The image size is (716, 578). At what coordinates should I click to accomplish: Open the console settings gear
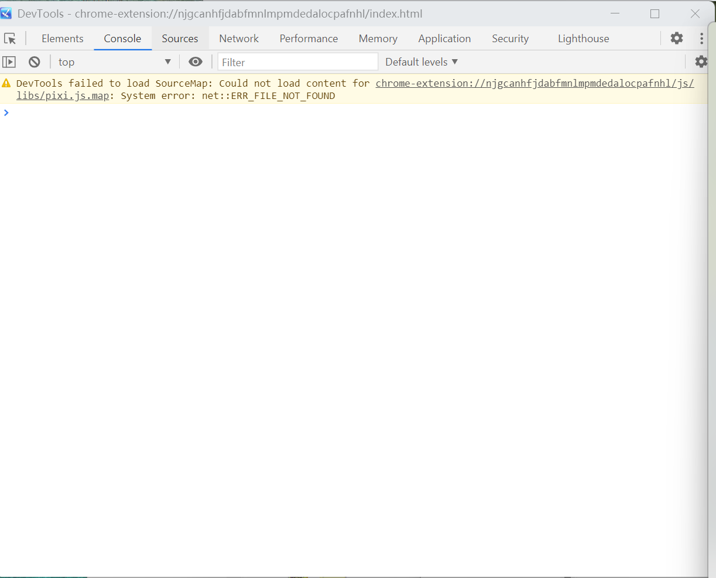click(701, 61)
